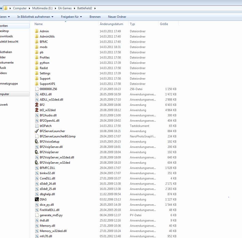Select the AIDLL_w32ded.dll file name
This screenshot has width=242, height=238.
tap(51, 100)
